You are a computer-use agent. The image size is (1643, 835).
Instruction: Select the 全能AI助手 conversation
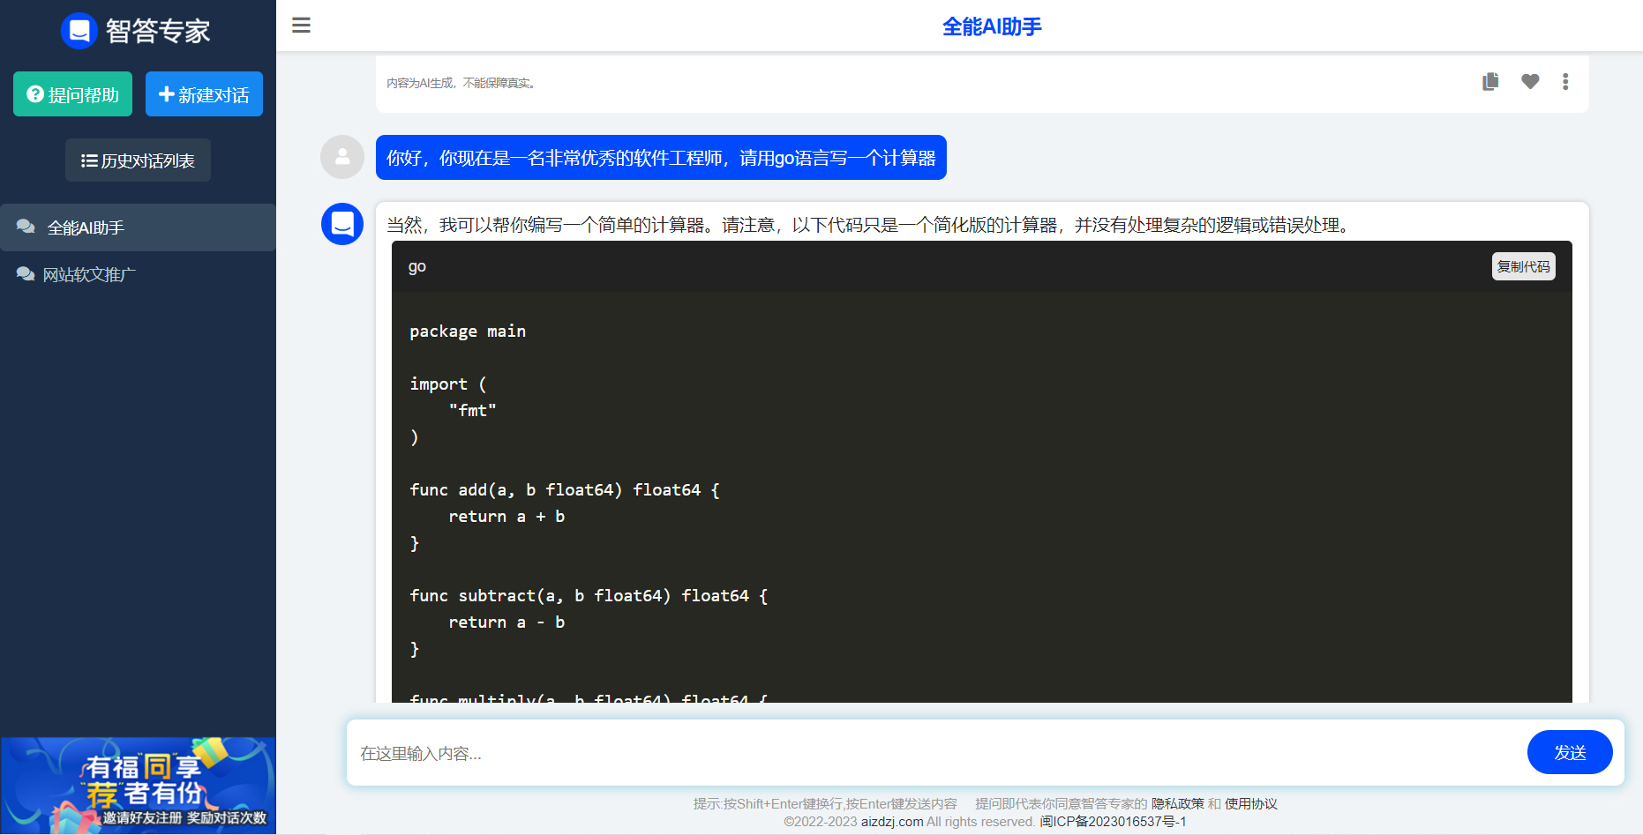(x=138, y=227)
